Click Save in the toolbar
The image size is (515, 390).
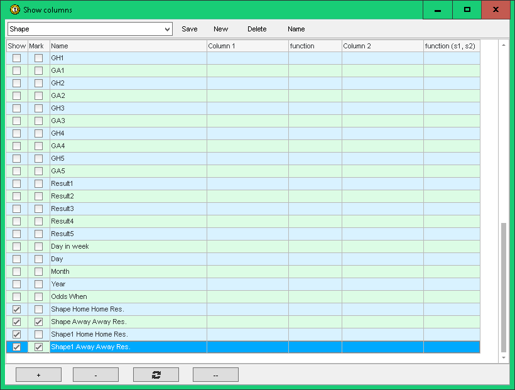pyautogui.click(x=189, y=29)
